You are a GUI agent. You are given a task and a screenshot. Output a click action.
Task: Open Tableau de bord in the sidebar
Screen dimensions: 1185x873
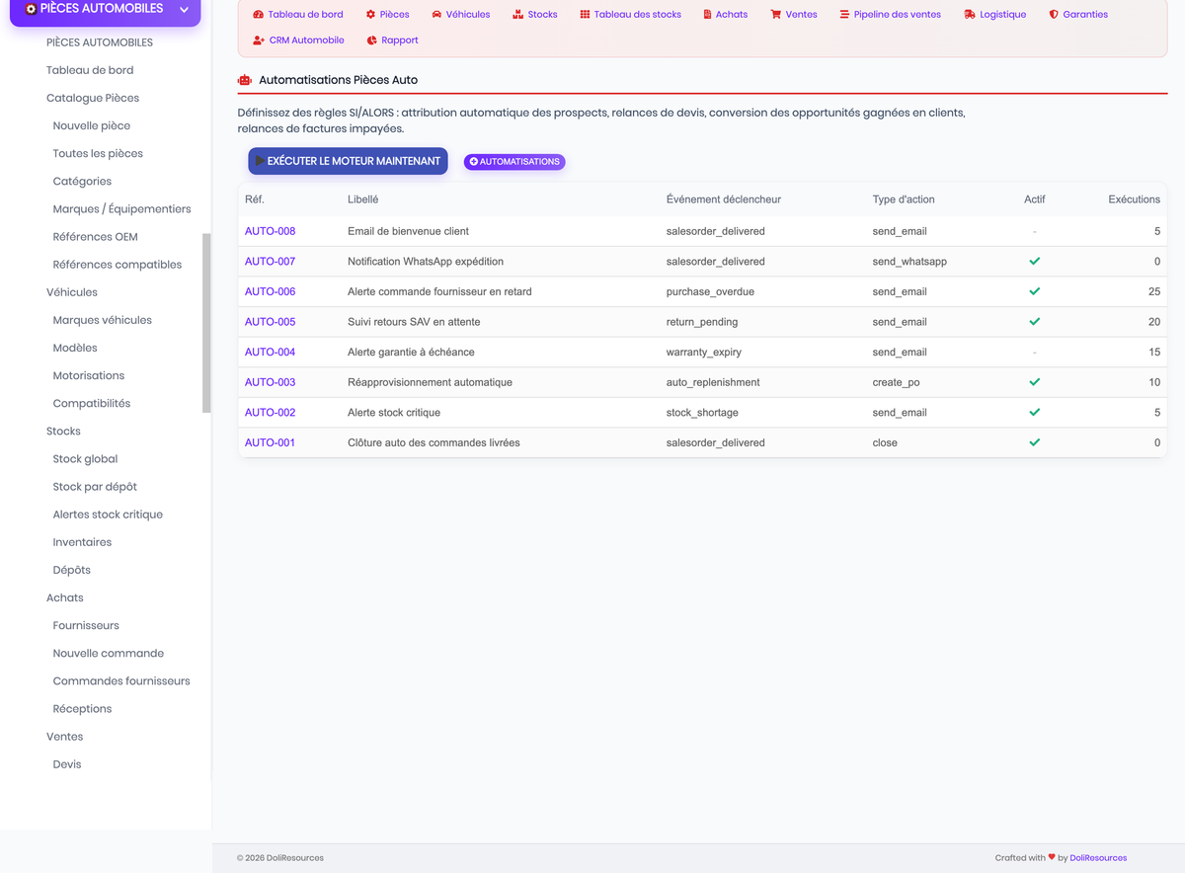(x=90, y=70)
